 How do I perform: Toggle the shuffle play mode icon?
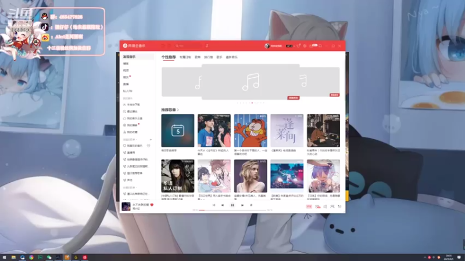click(214, 205)
